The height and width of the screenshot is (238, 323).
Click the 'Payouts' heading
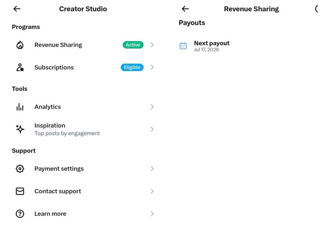click(192, 23)
